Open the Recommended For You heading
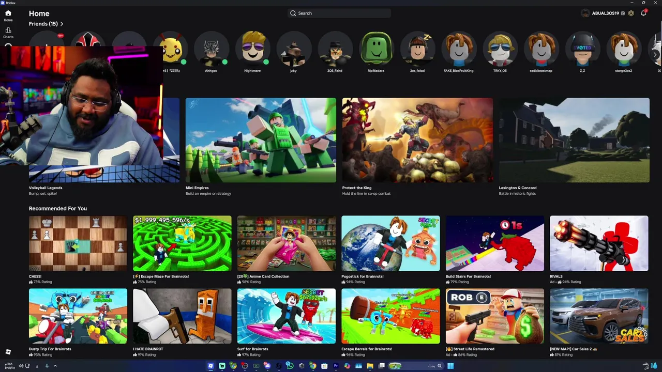 (58, 208)
